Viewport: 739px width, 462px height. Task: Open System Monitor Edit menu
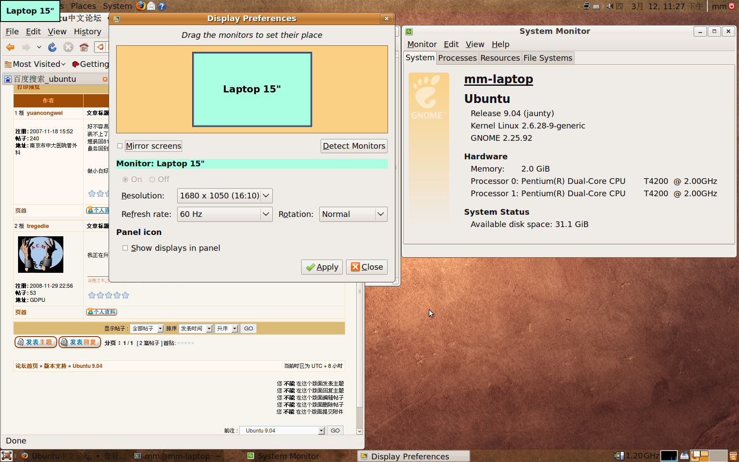[451, 44]
